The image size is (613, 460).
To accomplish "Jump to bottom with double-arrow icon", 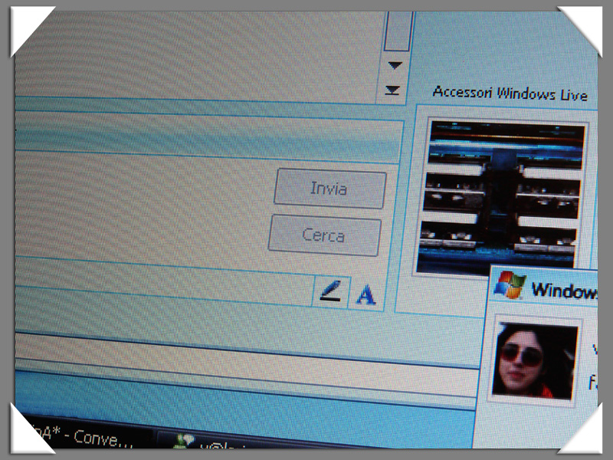I will pyautogui.click(x=393, y=90).
